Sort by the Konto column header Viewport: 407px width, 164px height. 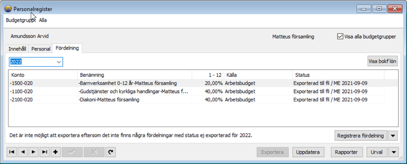coord(43,75)
